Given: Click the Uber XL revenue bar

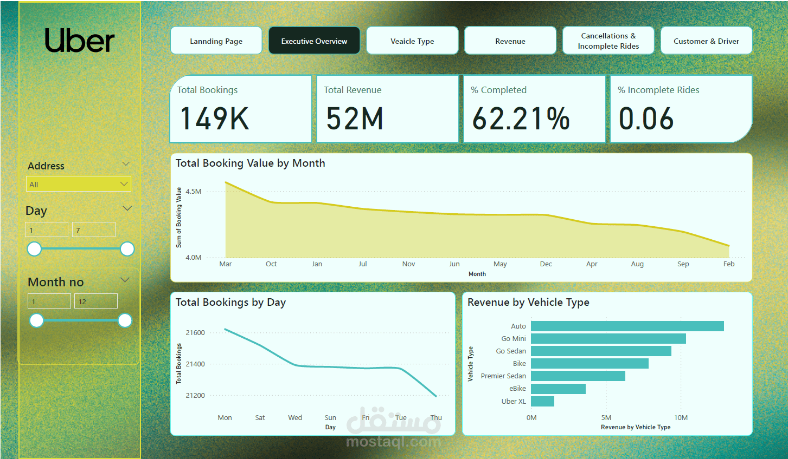Looking at the screenshot, I should 542,401.
